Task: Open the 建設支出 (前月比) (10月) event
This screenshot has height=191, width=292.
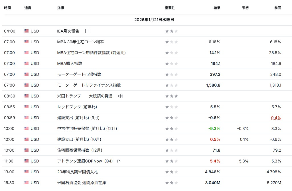Action: (x=79, y=139)
